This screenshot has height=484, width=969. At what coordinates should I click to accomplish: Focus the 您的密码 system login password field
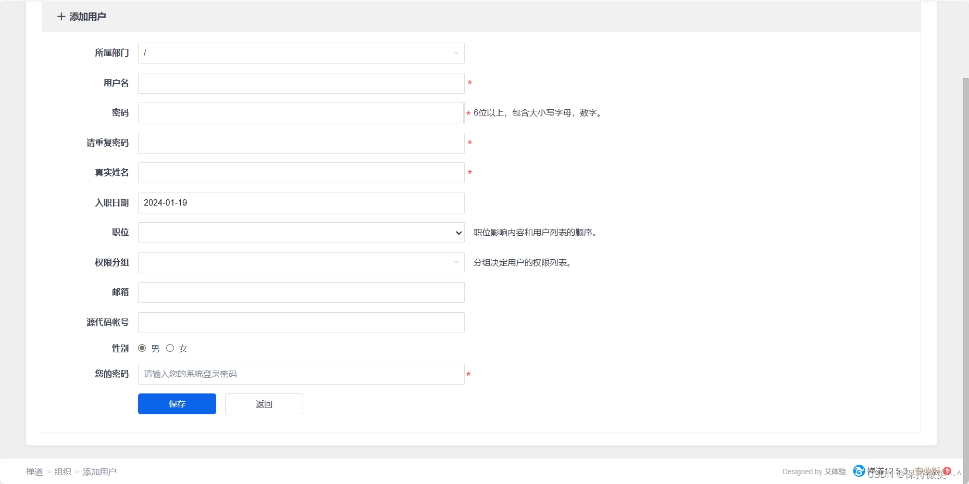tap(301, 374)
